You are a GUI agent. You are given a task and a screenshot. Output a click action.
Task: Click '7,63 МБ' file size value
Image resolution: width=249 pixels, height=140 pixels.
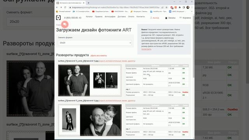[171, 108]
